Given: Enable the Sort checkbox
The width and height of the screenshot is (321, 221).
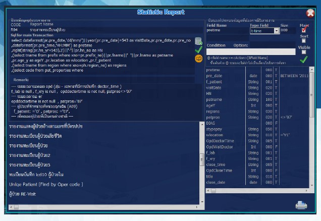Looking at the screenshot, I should pyautogui.click(x=303, y=41).
